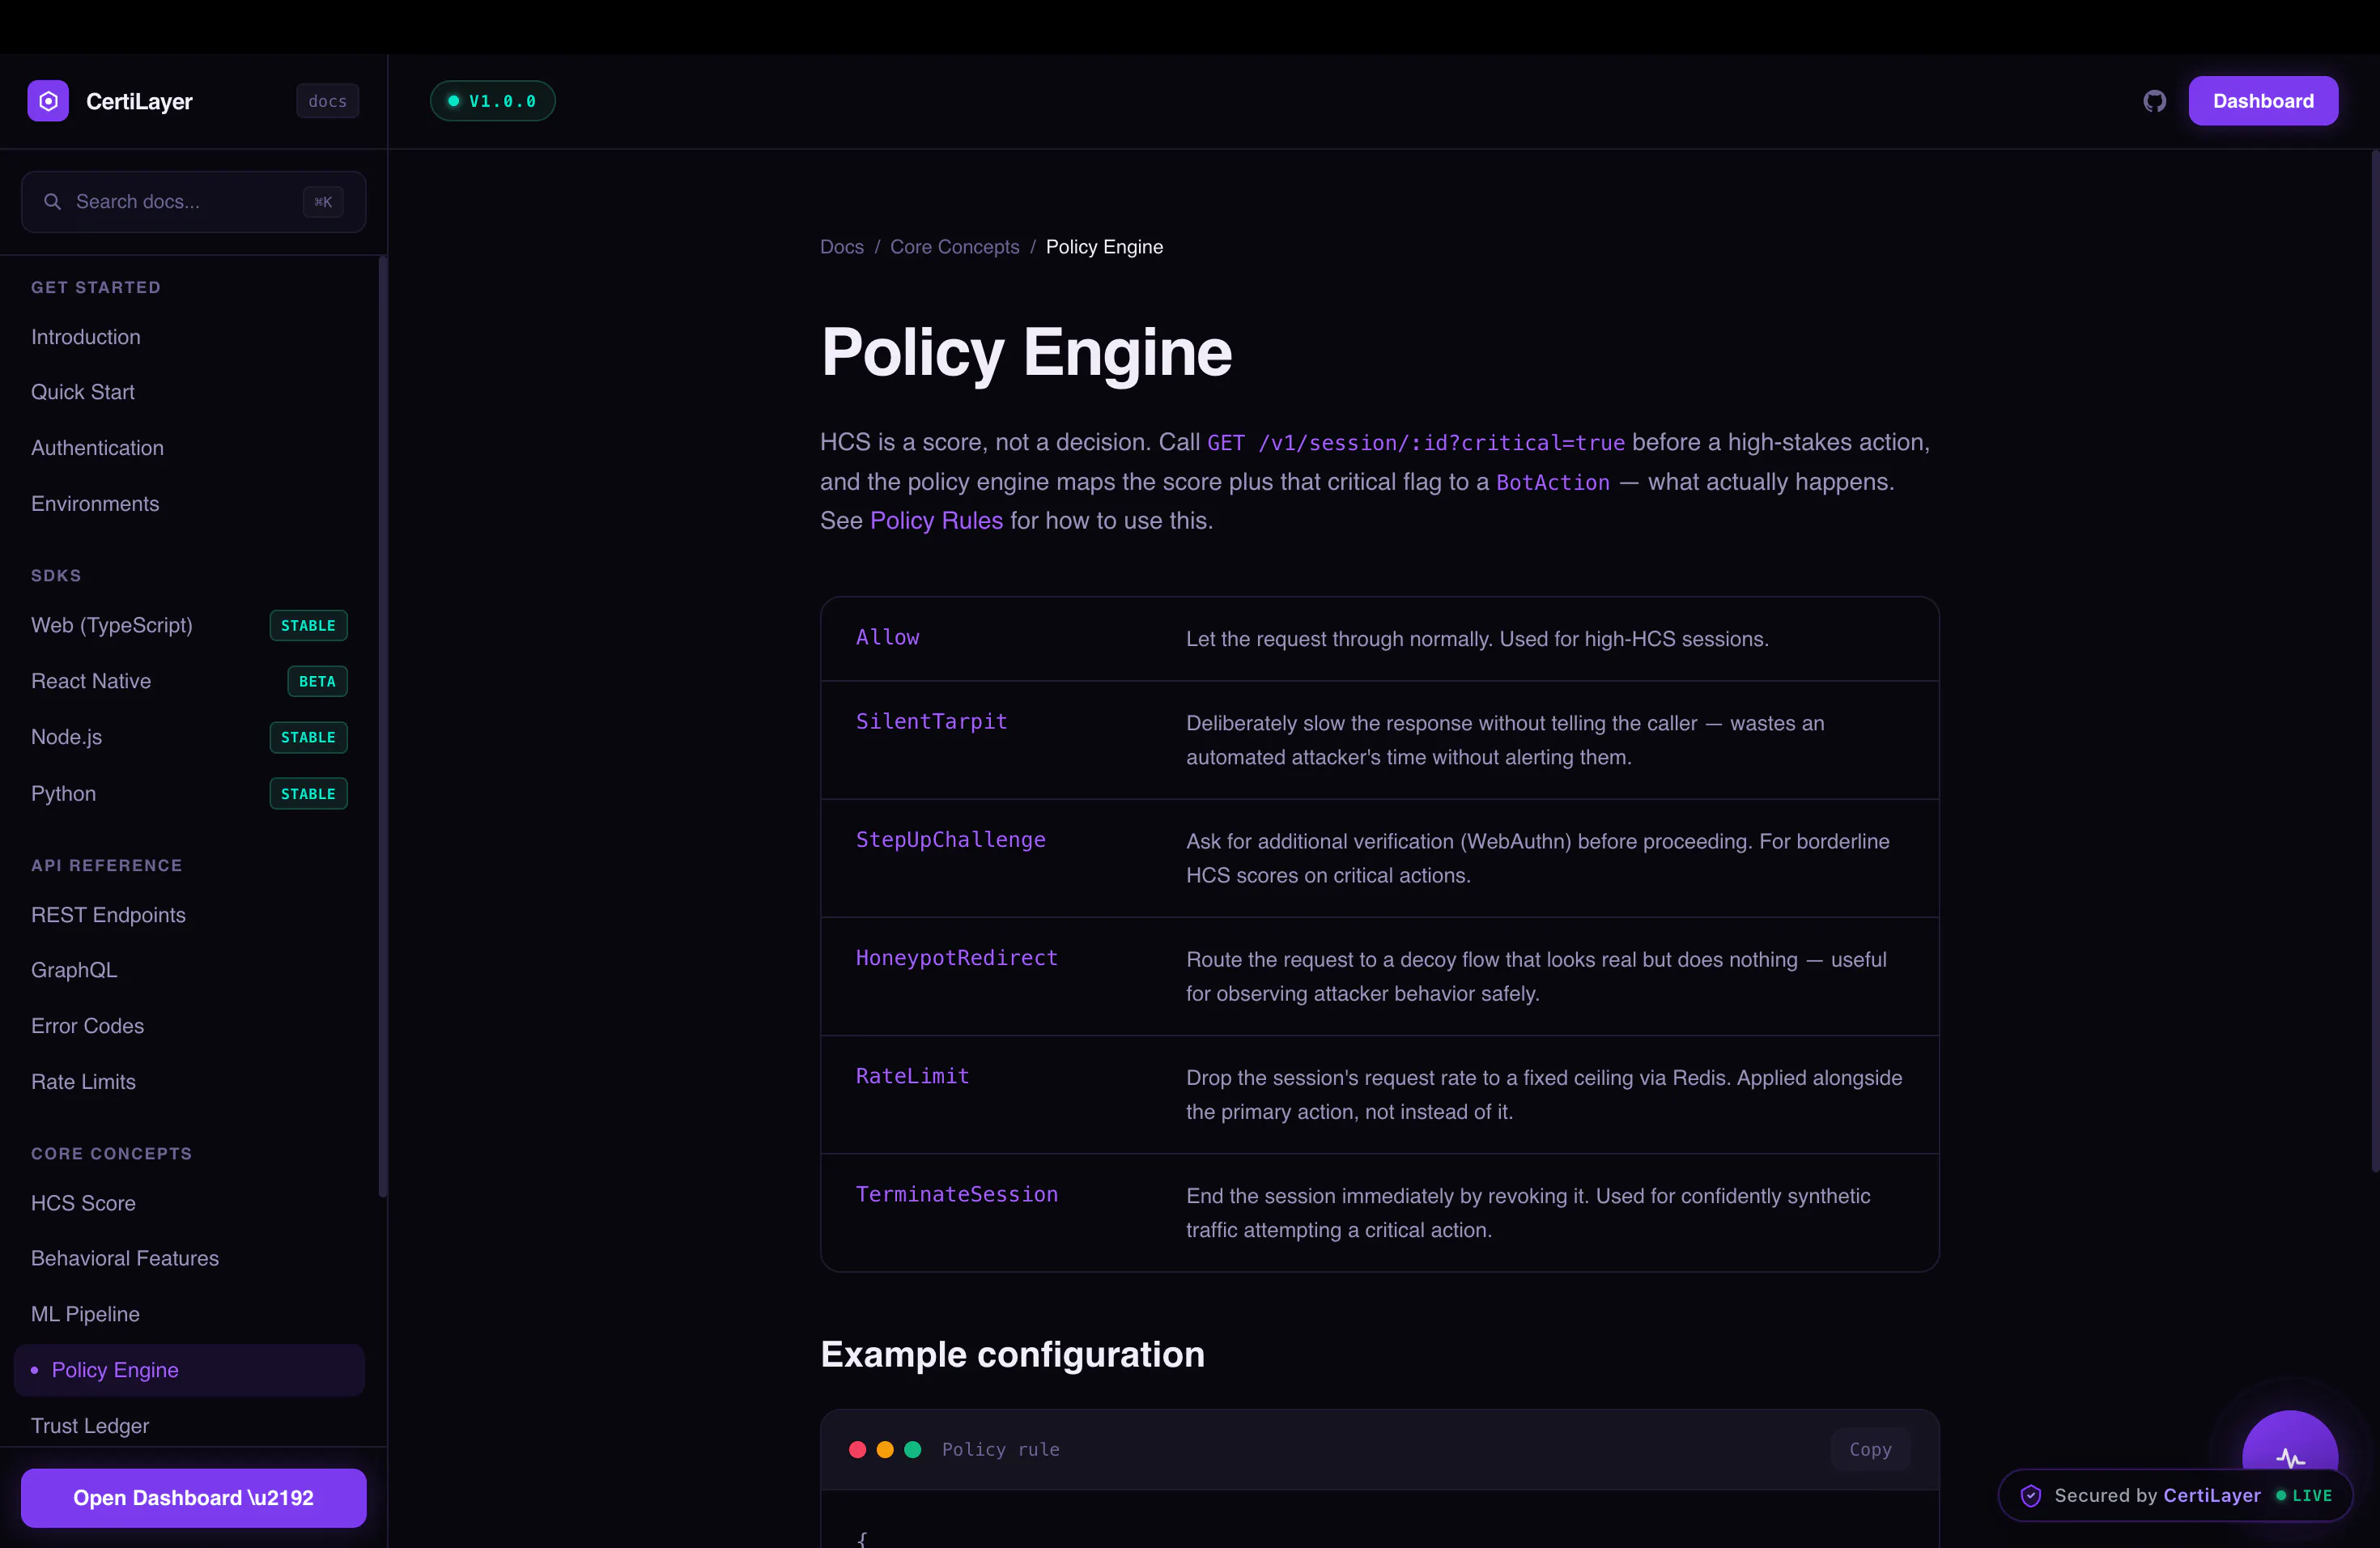This screenshot has height=1548, width=2380.
Task: Open ML Pipeline page
Action: 85,1314
